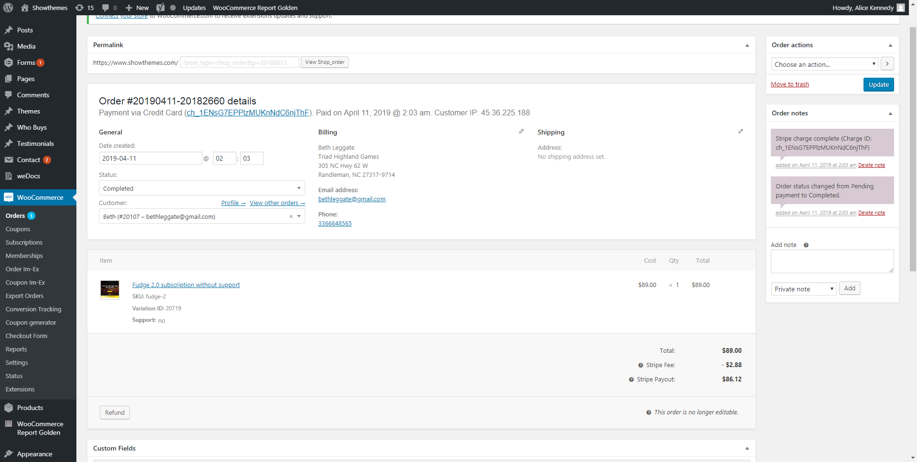The height and width of the screenshot is (462, 917).
Task: Click the hour field showing 02
Action: 224,158
